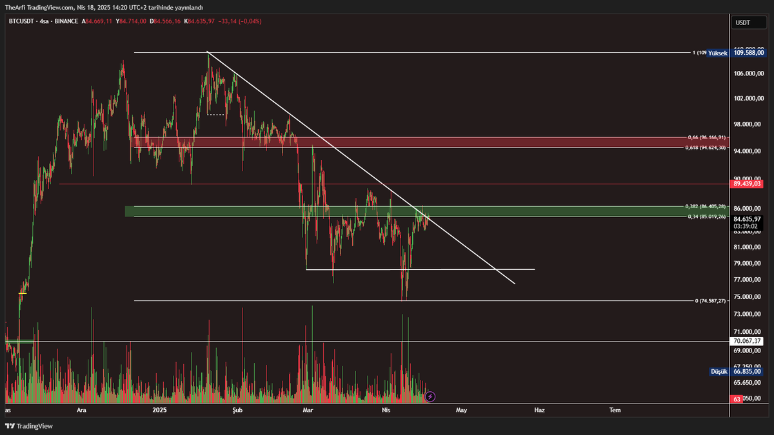Click the BTCUSDT symbol name in the legend
This screenshot has width=774, height=435.
(x=21, y=21)
